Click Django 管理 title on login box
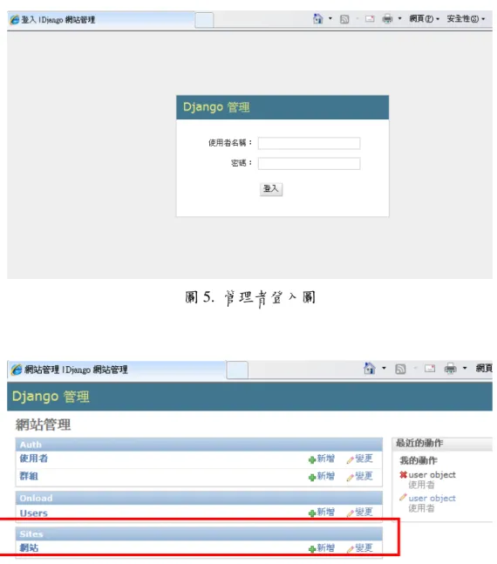Image resolution: width=497 pixels, height=564 pixels. (216, 107)
